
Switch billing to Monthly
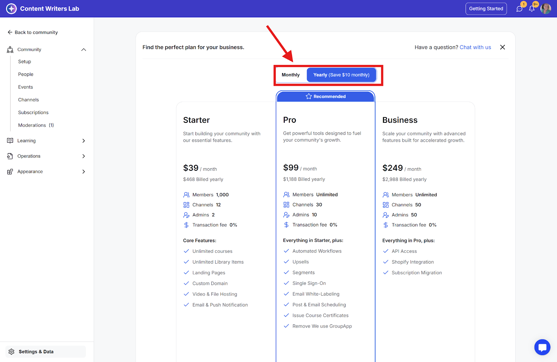click(291, 75)
